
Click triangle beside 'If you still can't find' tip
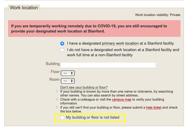pyautogui.click(x=57, y=108)
